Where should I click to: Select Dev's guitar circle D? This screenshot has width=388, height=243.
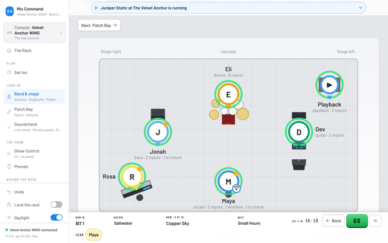(x=299, y=132)
